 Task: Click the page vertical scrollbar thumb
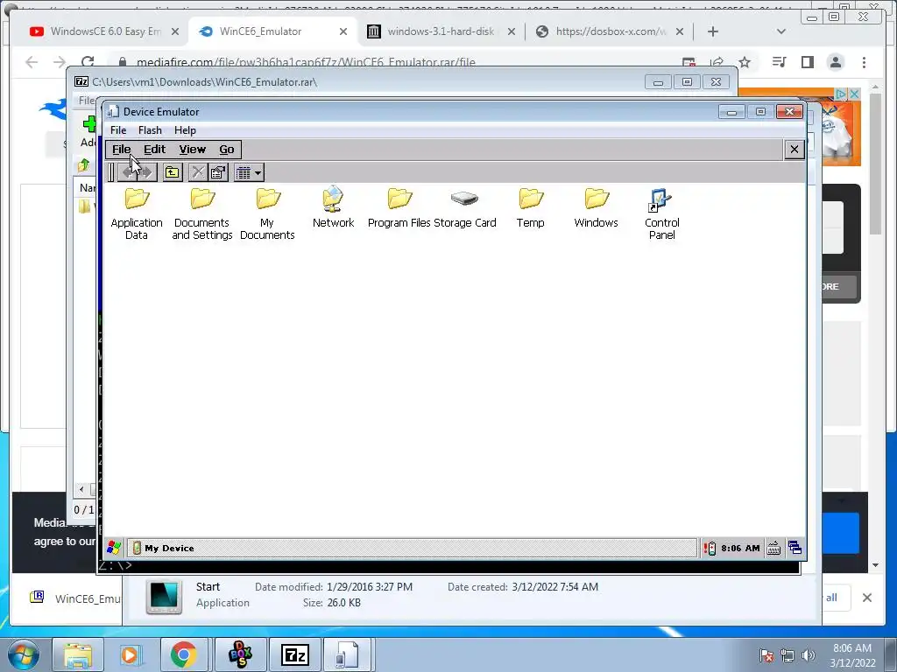click(x=875, y=163)
